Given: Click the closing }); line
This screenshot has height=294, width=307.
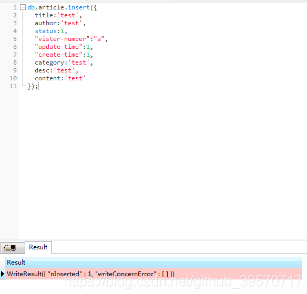Looking at the screenshot, I should pyautogui.click(x=33, y=86).
